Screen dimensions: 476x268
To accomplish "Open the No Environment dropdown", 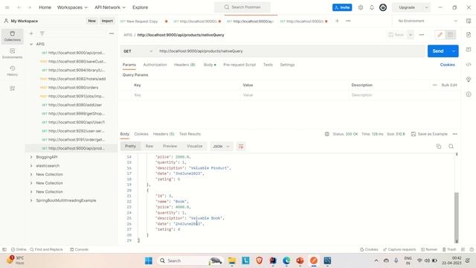I will 428,21.
